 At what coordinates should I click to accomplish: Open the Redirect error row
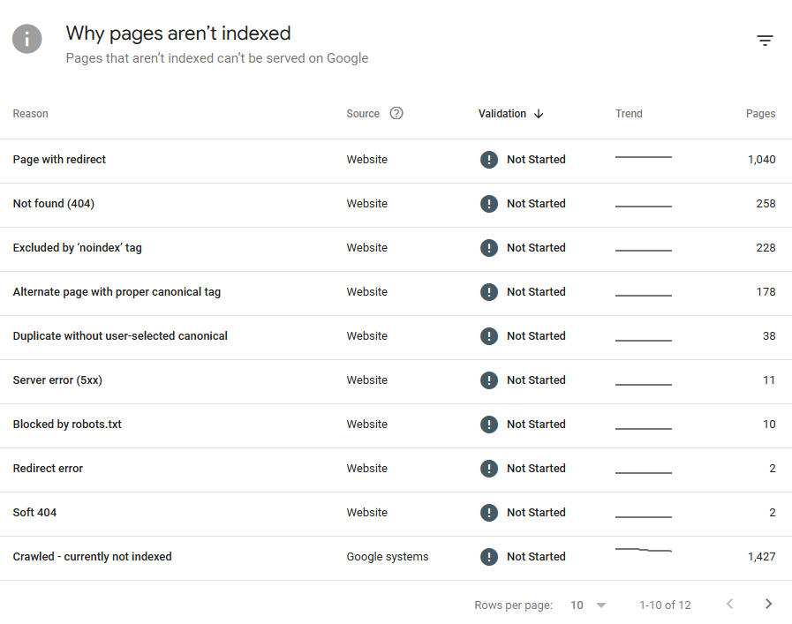pyautogui.click(x=396, y=470)
